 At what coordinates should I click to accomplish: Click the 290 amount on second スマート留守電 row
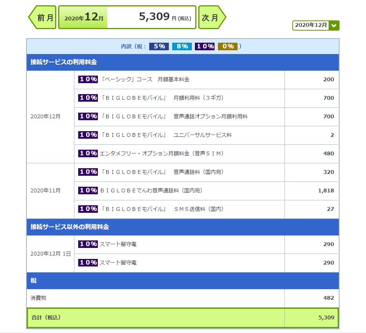pyautogui.click(x=329, y=263)
